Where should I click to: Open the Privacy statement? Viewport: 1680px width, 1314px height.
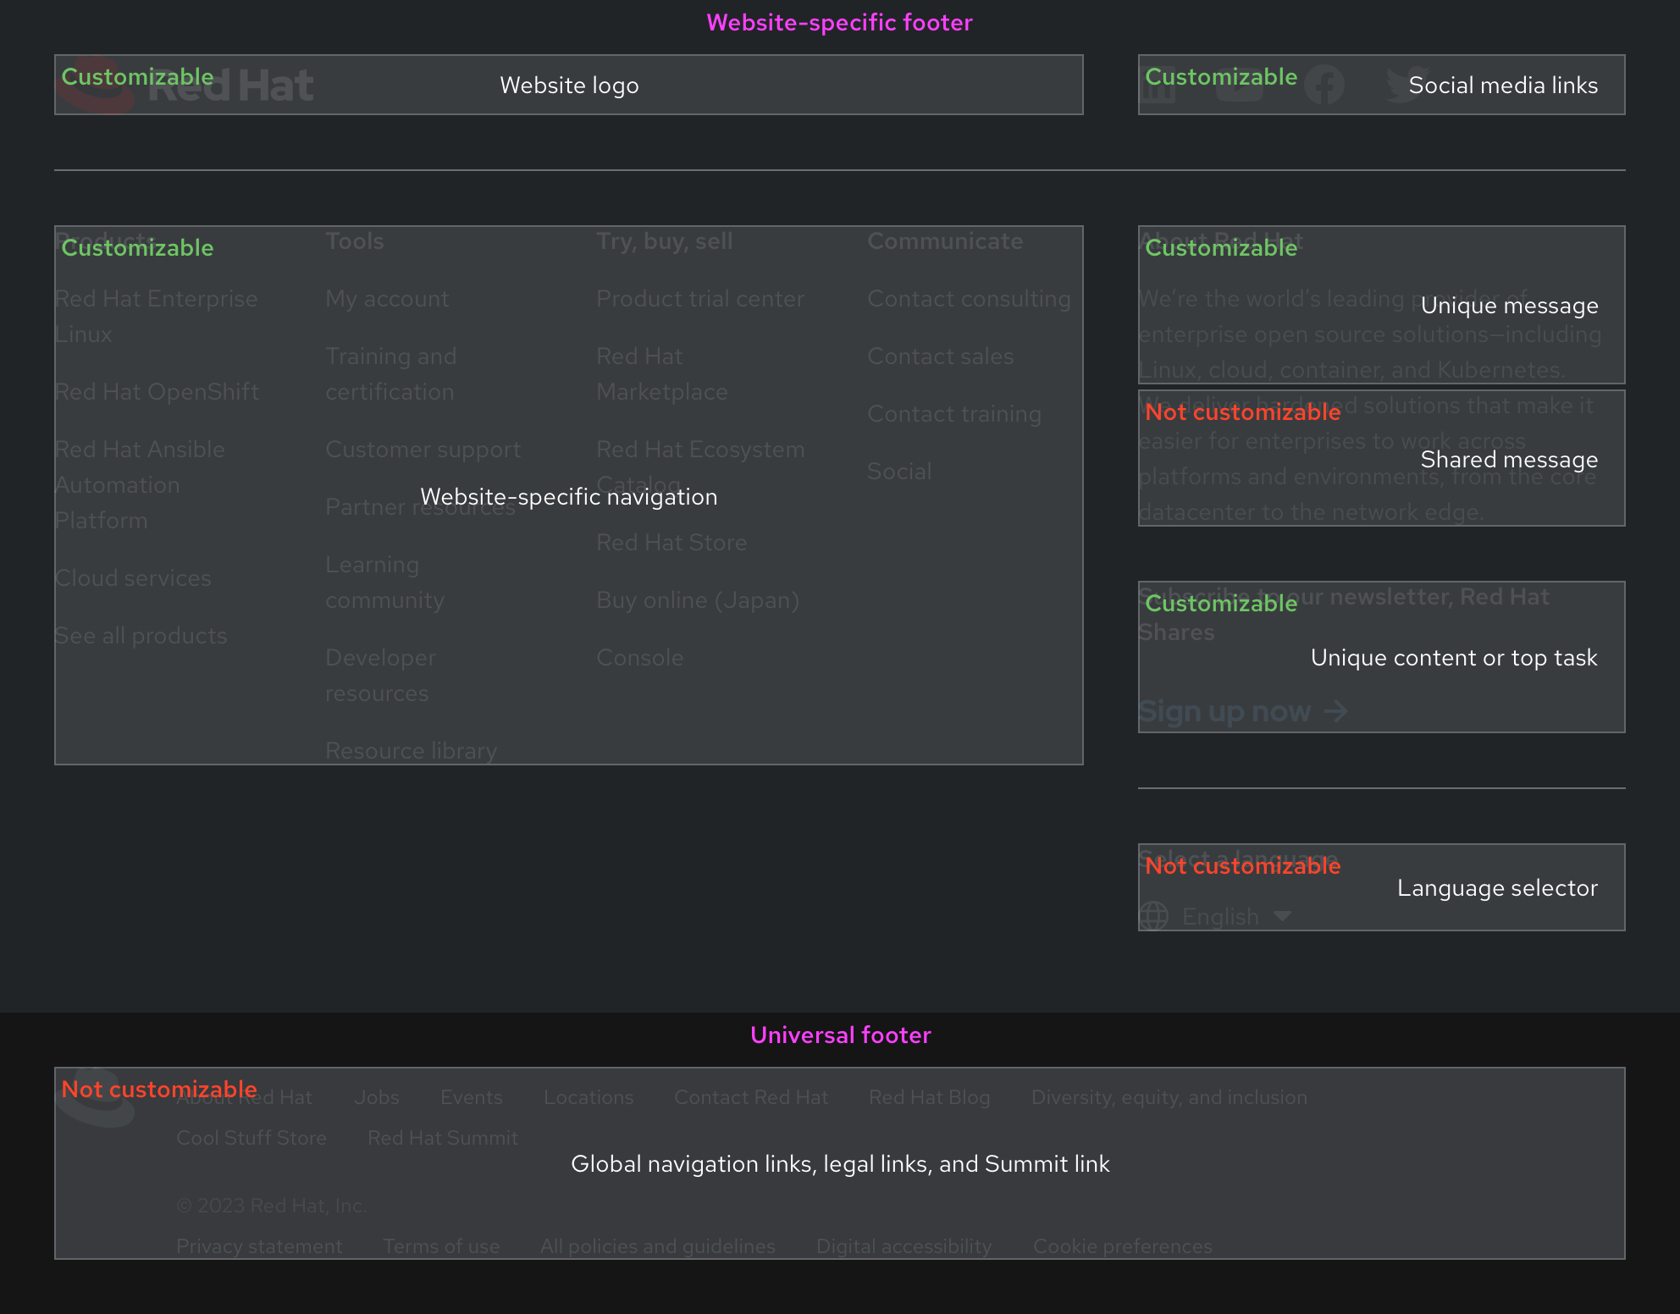[x=259, y=1245]
